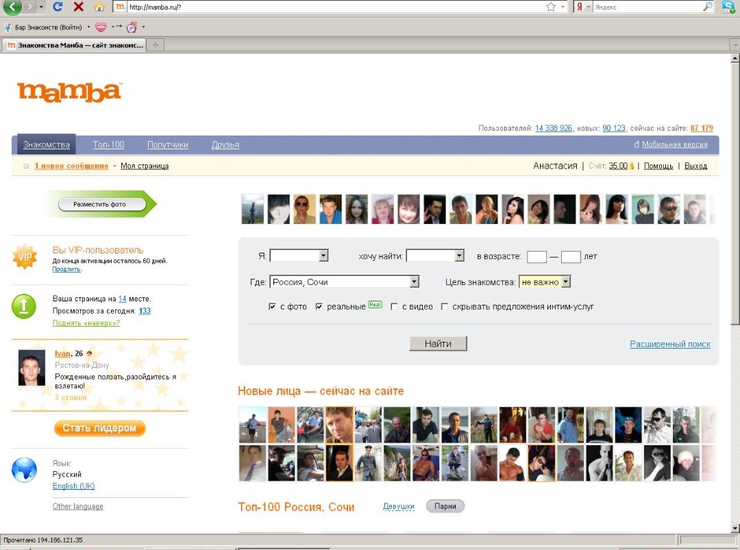Open the back button history dropdown
This screenshot has width=740, height=550.
[42, 7]
